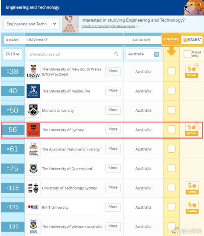Image resolution: width=204 pixels, height=236 pixels.
Task: Click the UNSW Sydney logo
Action: tap(33, 72)
